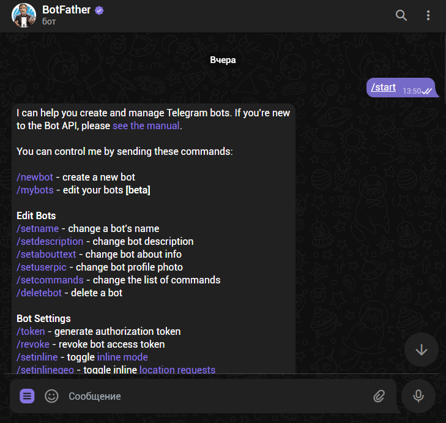Click the paperclip attach file icon

pos(379,396)
